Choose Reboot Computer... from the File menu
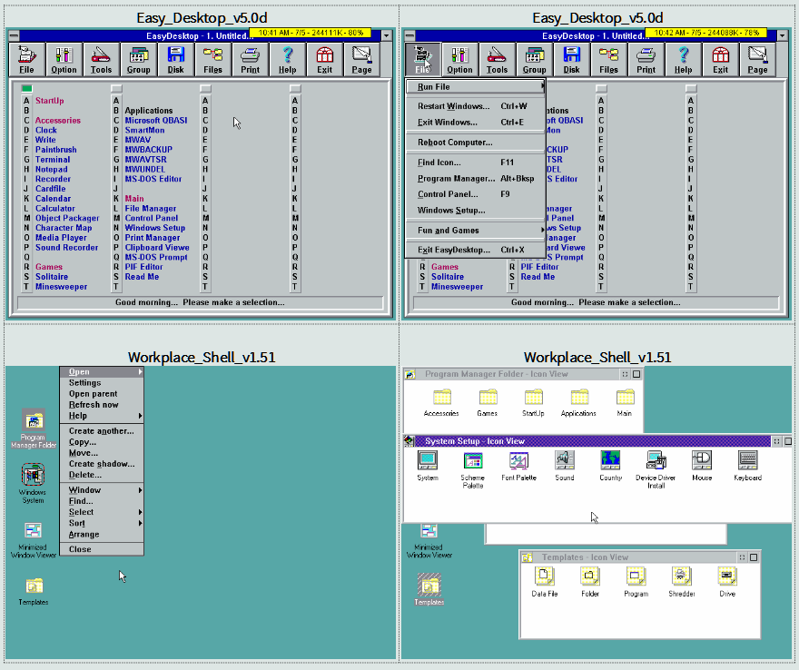799x670 pixels. [476, 143]
